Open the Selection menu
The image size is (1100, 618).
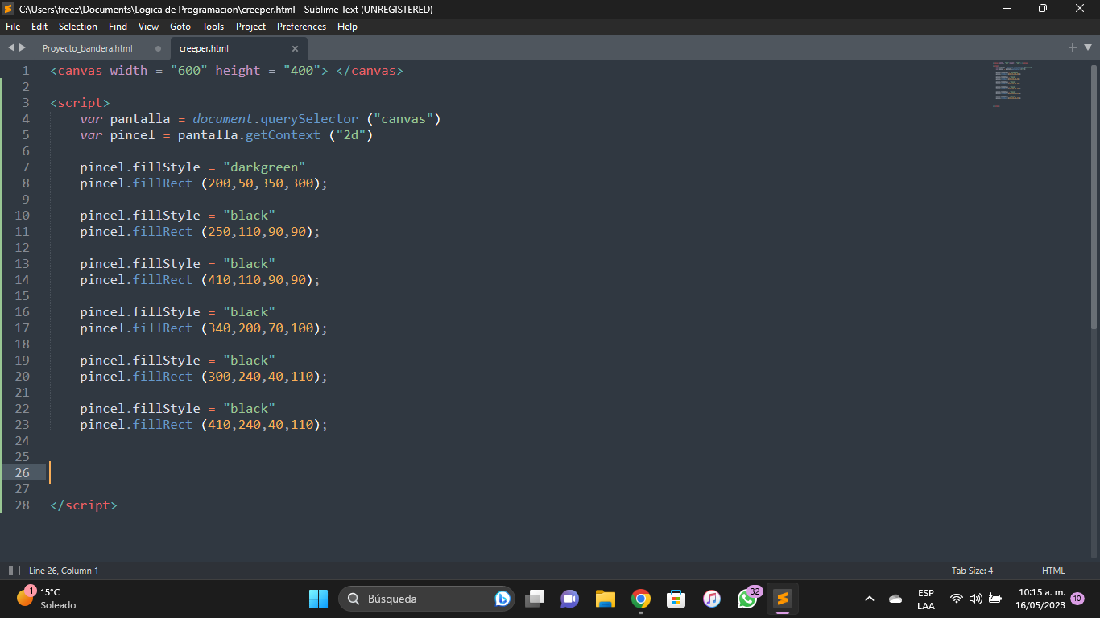point(78,27)
